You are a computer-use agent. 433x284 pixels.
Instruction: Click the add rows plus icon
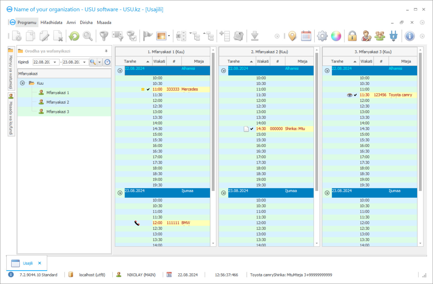tap(225, 36)
